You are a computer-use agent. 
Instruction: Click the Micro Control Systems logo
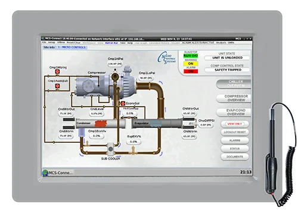pos(167,58)
